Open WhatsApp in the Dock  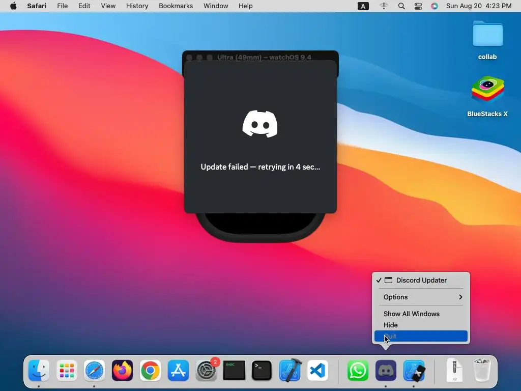(x=358, y=371)
